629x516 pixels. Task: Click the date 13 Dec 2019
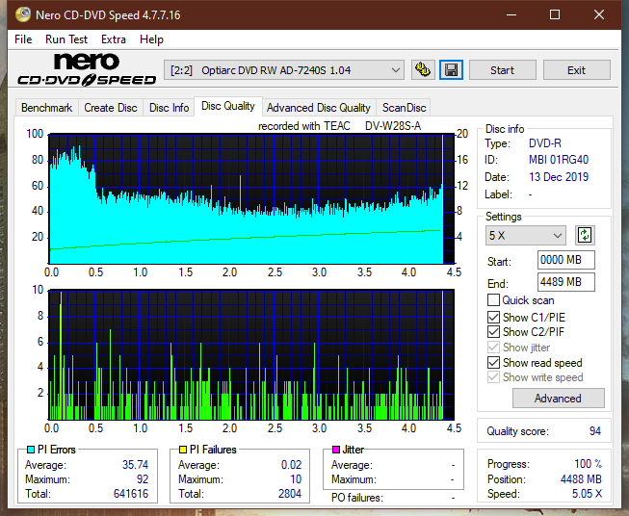click(x=559, y=177)
